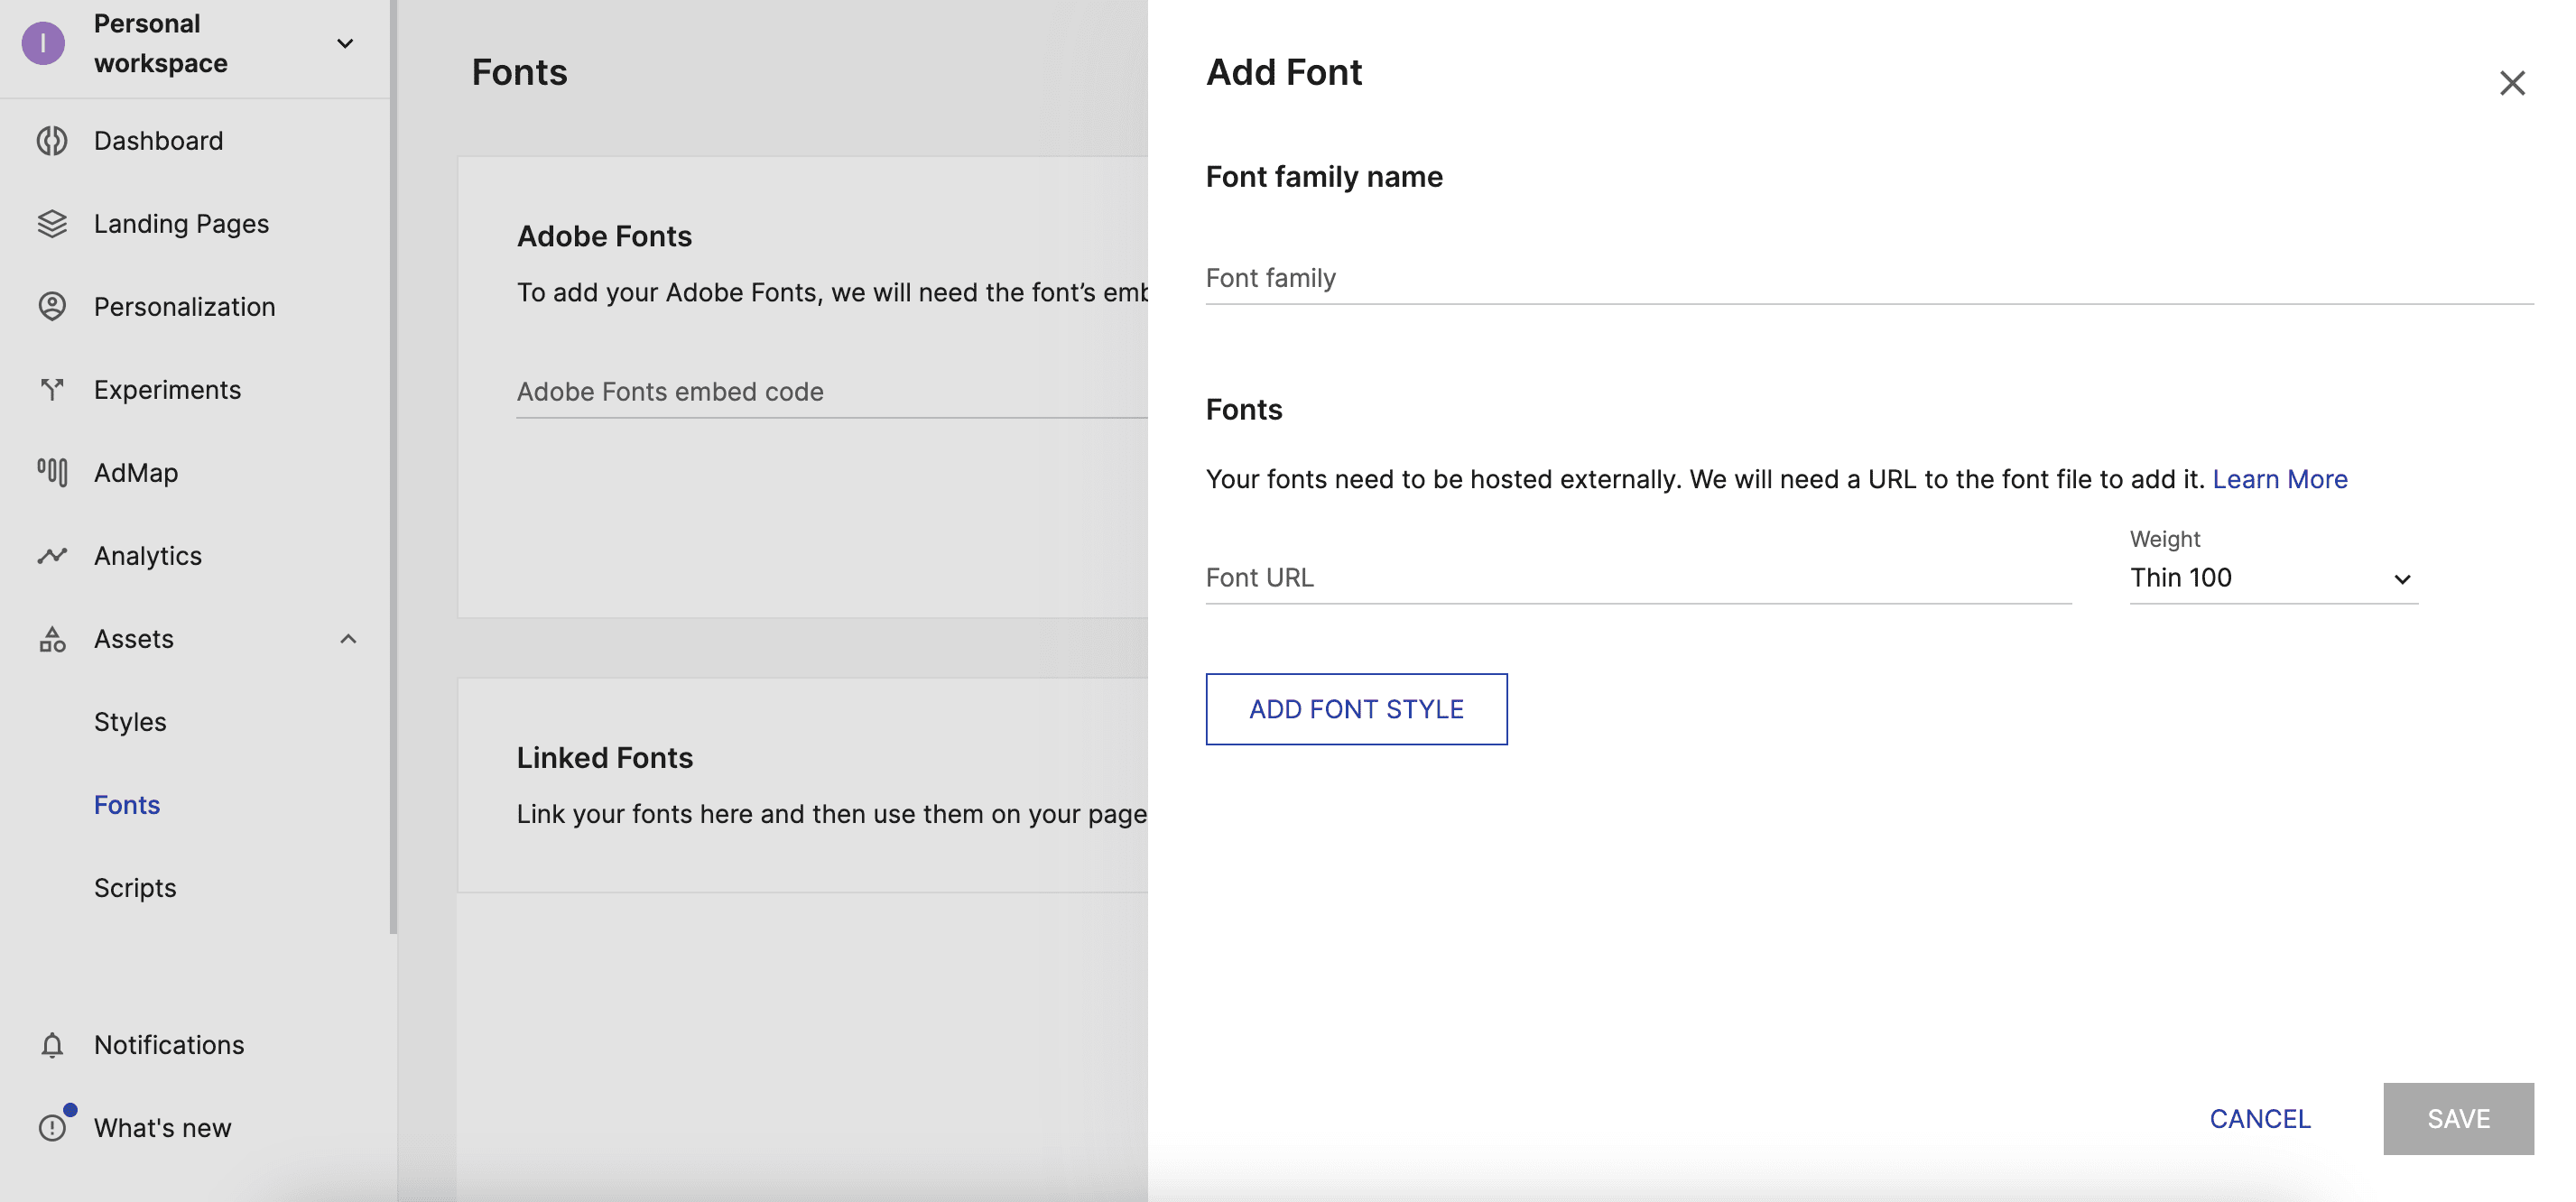Cancel adding the font

point(2259,1118)
